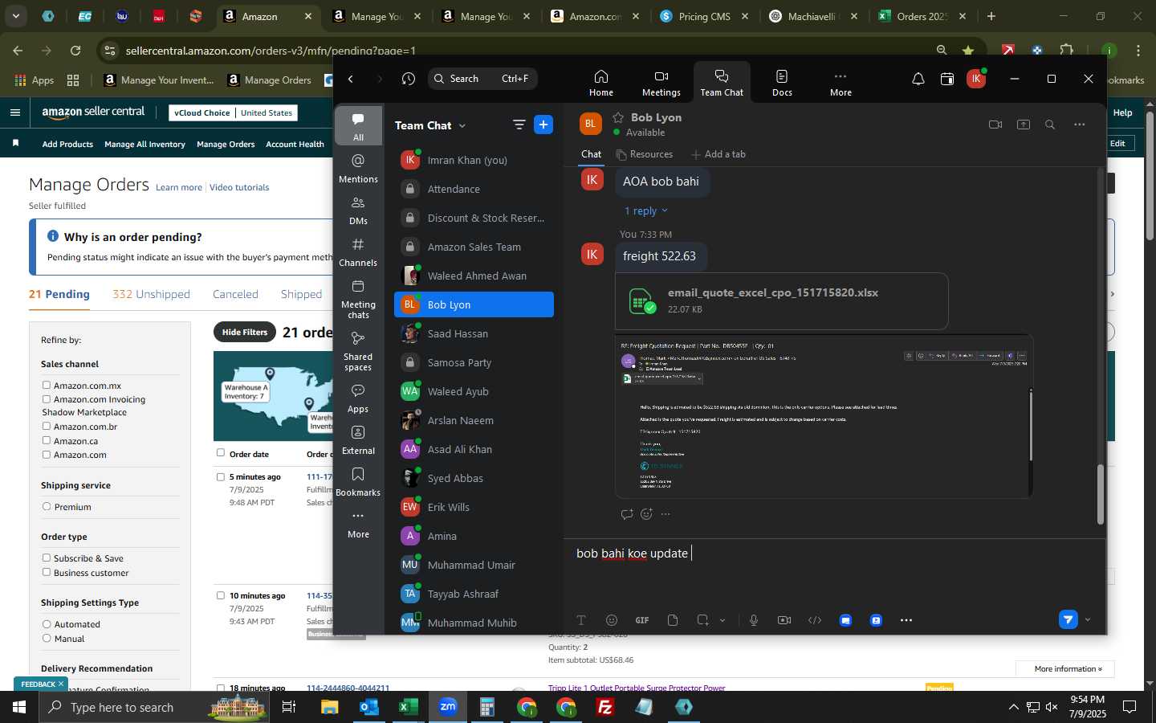1156x723 pixels.
Task: Open the Amazon Sales Team channel
Action: click(x=474, y=247)
